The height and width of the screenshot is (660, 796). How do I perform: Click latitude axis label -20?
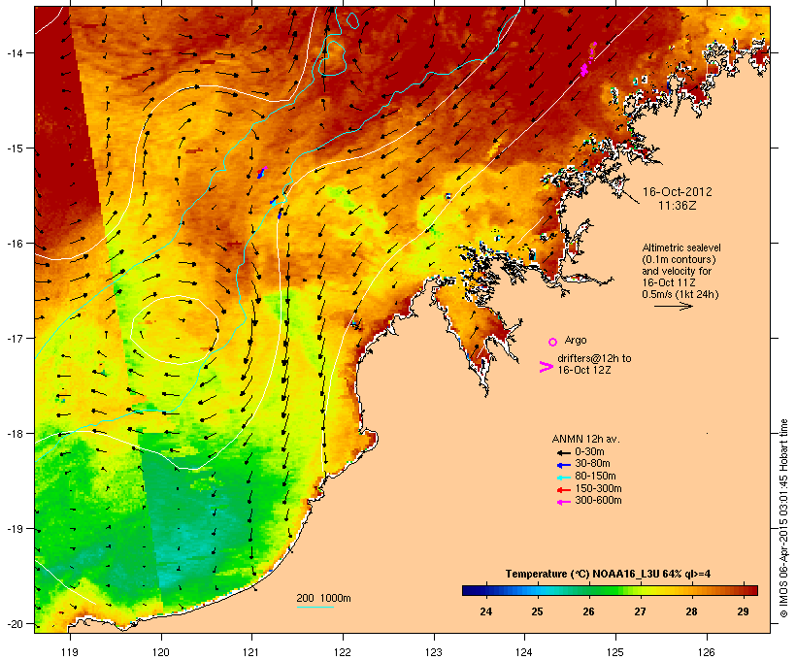tap(13, 624)
